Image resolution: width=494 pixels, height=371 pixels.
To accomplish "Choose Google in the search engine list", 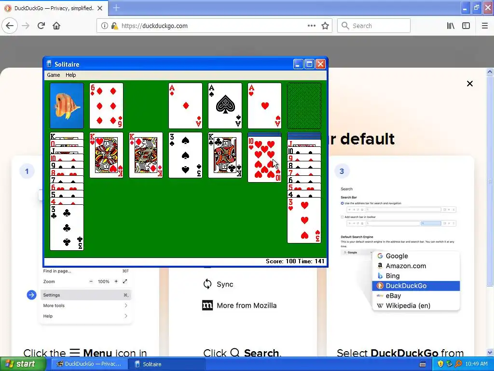I will click(x=416, y=256).
